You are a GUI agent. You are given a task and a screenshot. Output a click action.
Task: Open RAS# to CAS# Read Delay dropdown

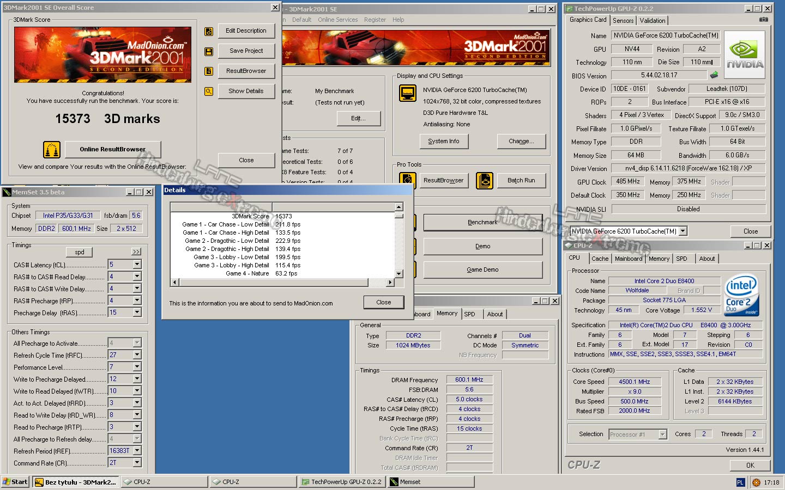tap(137, 277)
